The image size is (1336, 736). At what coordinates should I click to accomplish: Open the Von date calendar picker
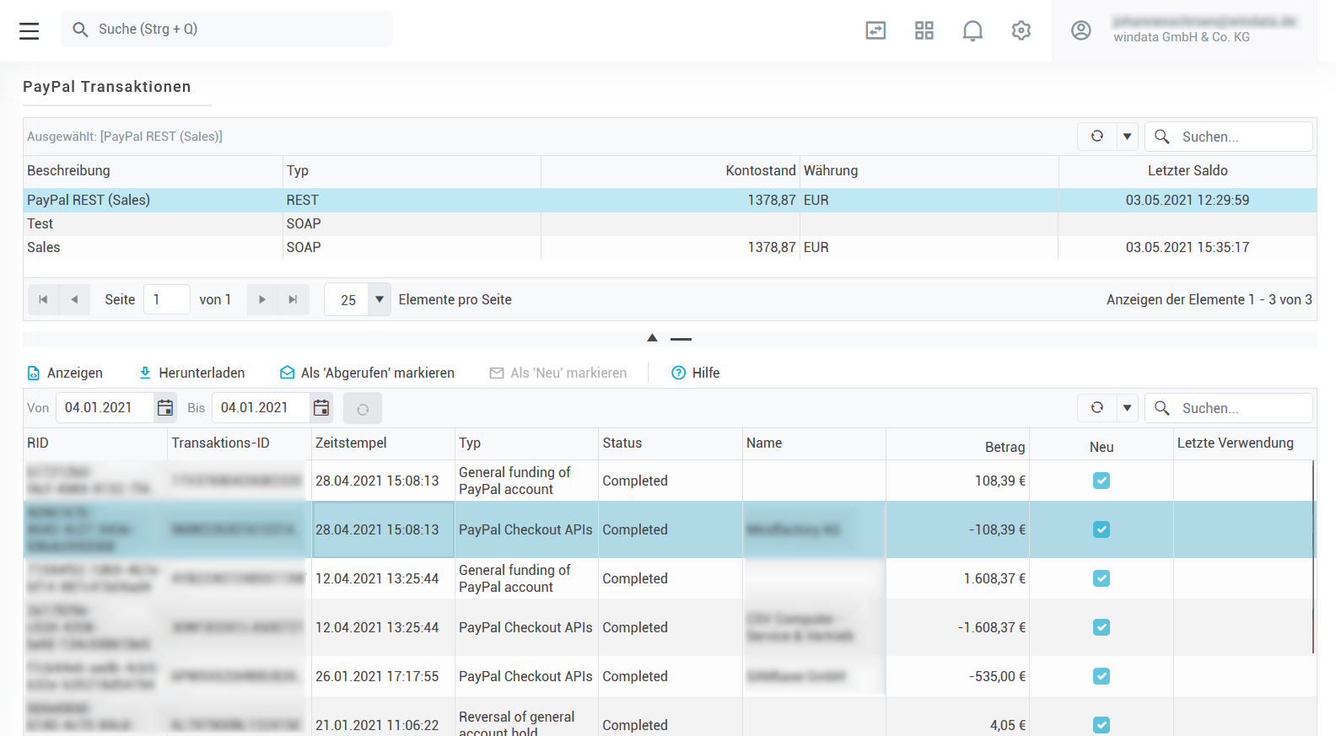click(165, 408)
